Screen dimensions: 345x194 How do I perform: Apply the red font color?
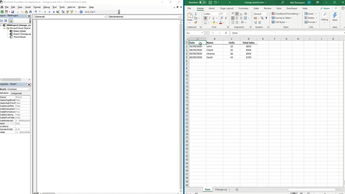pyautogui.click(x=220, y=22)
